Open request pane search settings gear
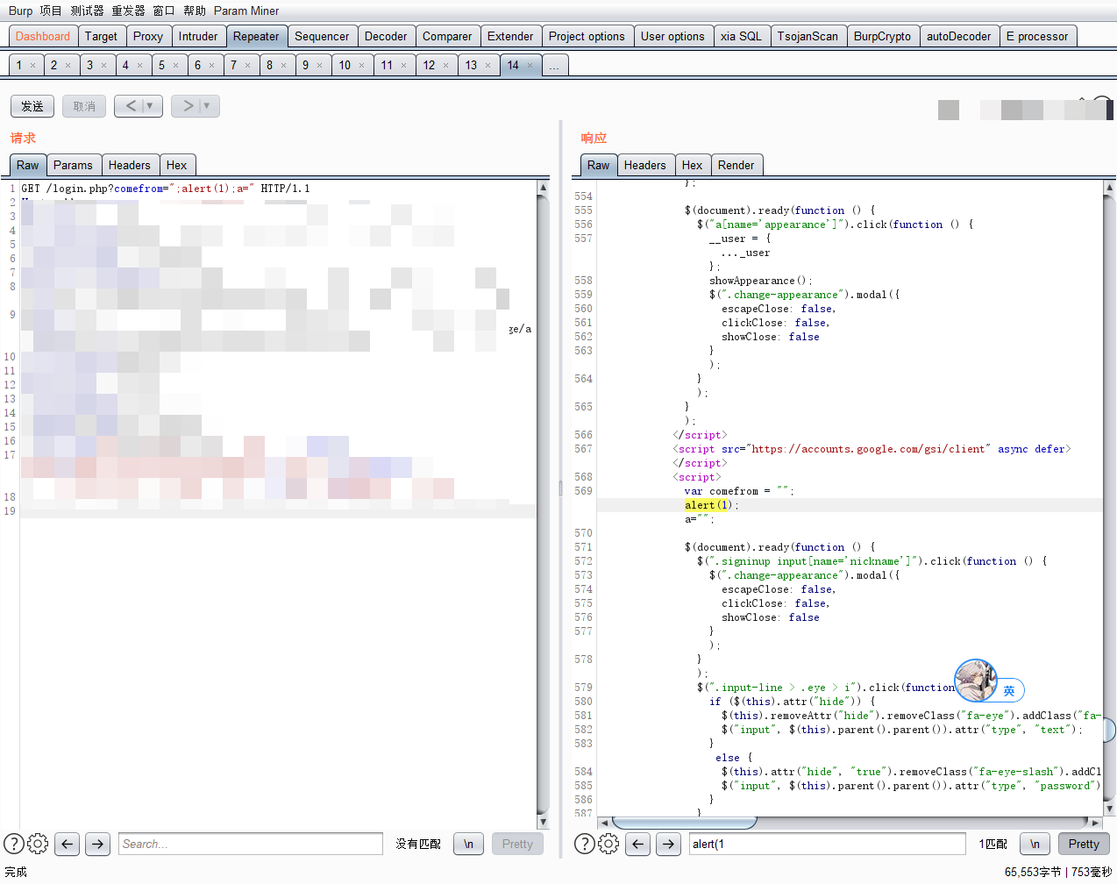 (38, 844)
